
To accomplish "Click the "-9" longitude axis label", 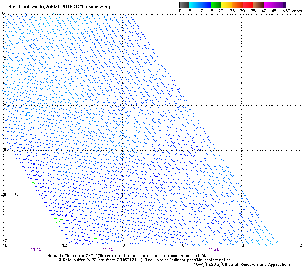I will [122, 246].
